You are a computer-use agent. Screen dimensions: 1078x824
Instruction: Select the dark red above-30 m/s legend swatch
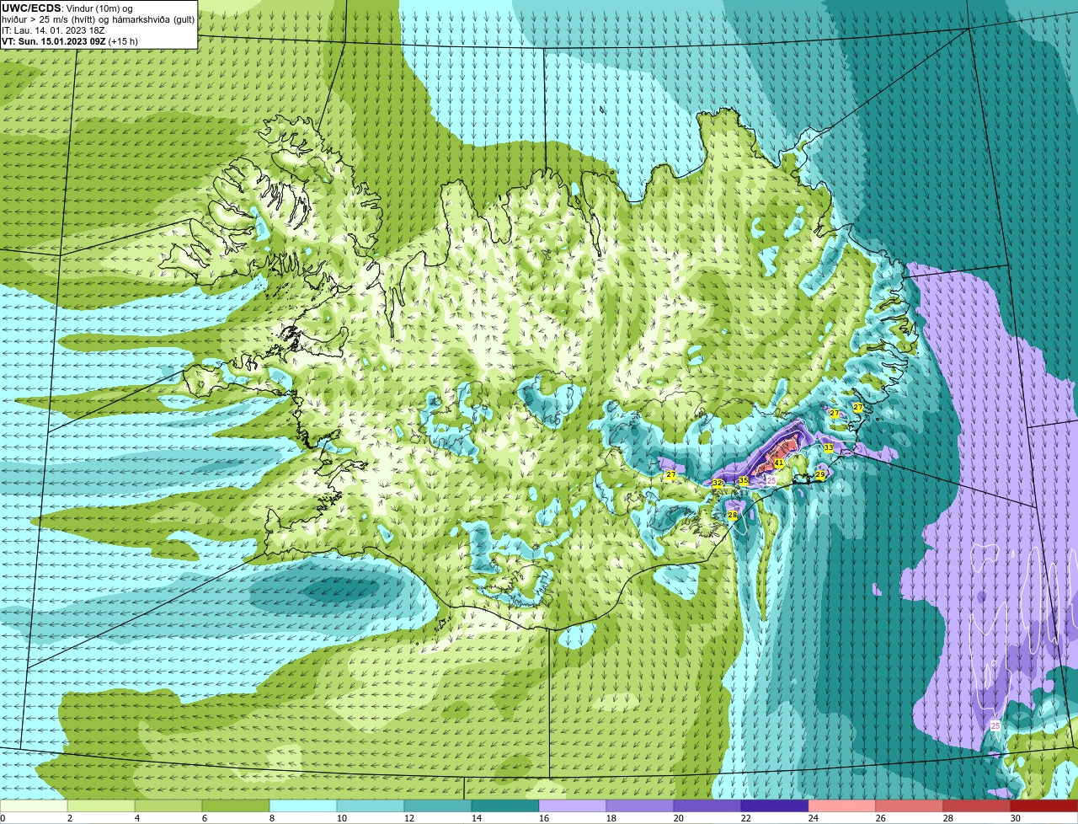coord(1044,806)
